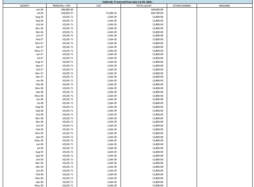254x187 pixels.
Task: Click the 10,535.71 principal in the Mar-29 row
Action: point(68,133)
